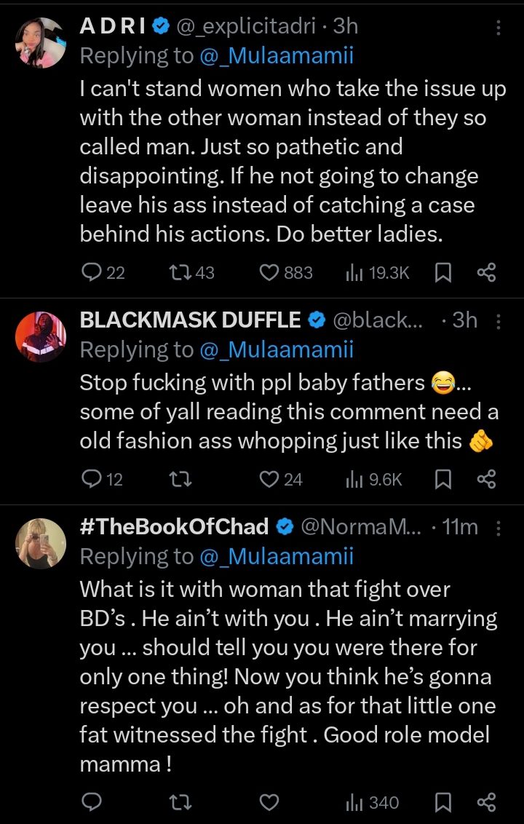The image size is (524, 824).
Task: Share #TheBookOfChad's tweet
Action: [485, 802]
